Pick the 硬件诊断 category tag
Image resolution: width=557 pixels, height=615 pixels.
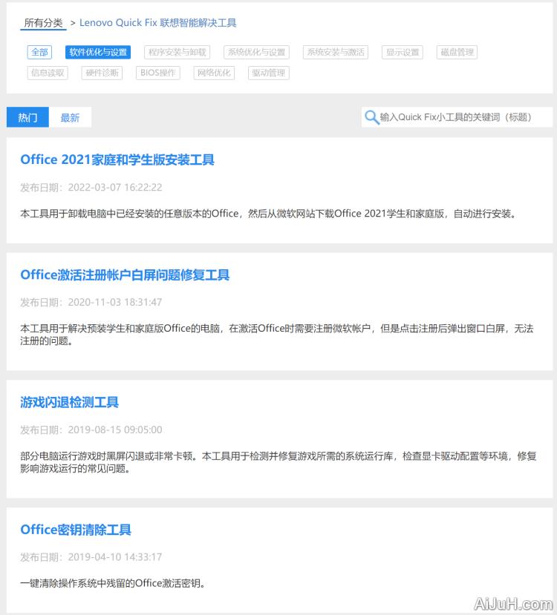pos(102,73)
